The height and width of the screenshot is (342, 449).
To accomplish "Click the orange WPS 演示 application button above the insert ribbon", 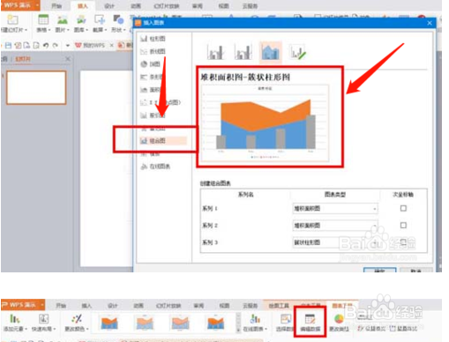I will pyautogui.click(x=20, y=5).
